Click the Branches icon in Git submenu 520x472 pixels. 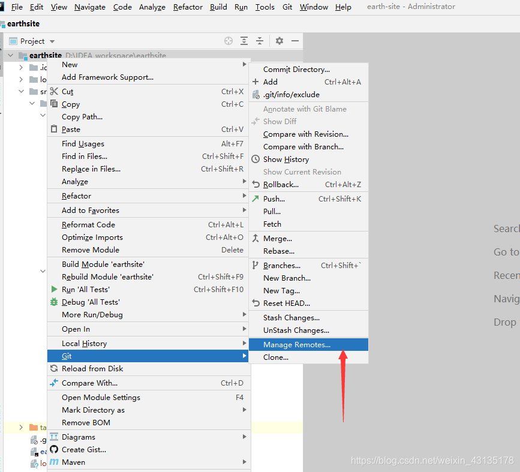click(x=255, y=265)
